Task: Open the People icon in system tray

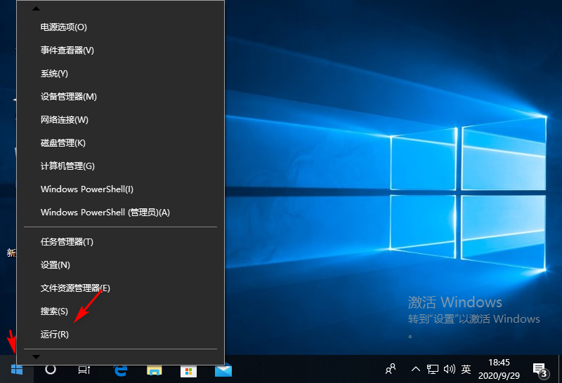Action: (391, 369)
